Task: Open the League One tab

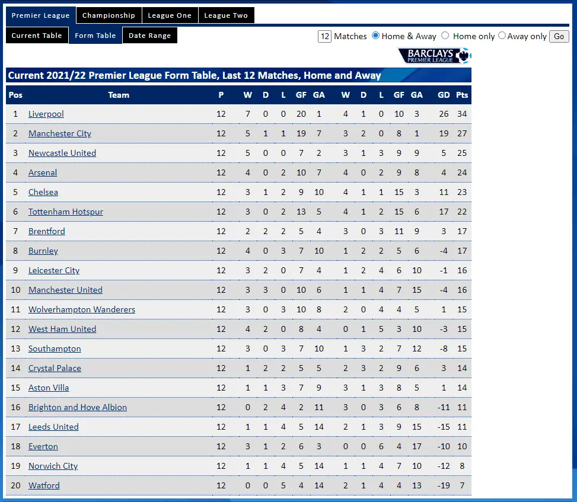Action: (x=170, y=15)
